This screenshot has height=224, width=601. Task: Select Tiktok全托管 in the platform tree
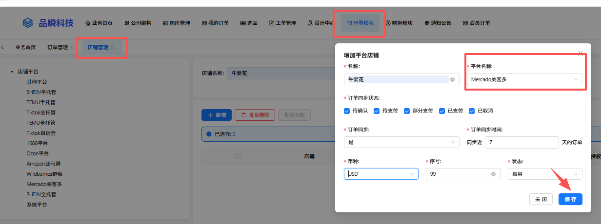tap(41, 112)
